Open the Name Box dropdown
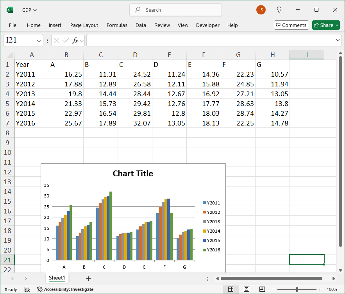 (x=39, y=40)
